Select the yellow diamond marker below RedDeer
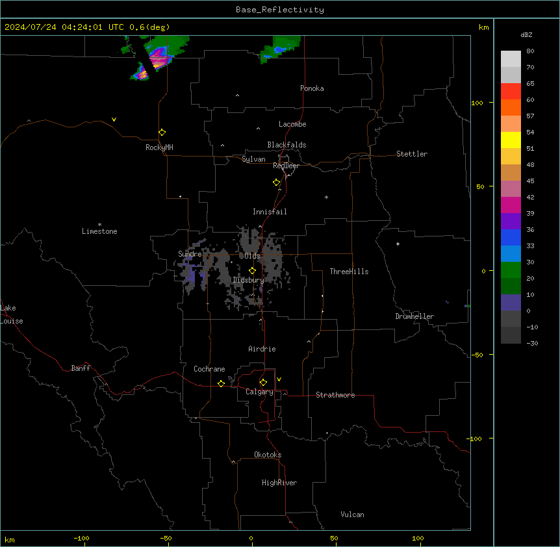Screen dimensions: 560x547 pos(277,183)
